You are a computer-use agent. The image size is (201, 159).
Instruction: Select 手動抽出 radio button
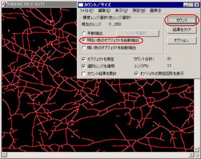(84, 33)
